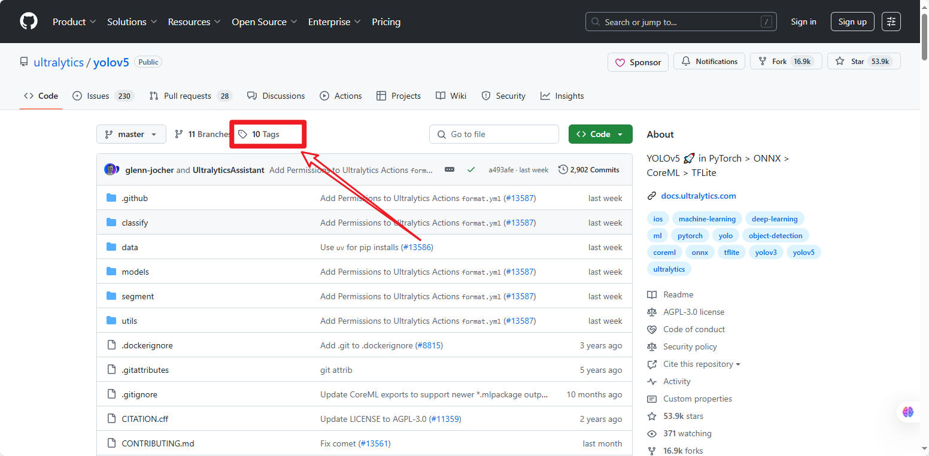Open the #13586 pull request link
This screenshot has width=929, height=456.
[x=417, y=247]
